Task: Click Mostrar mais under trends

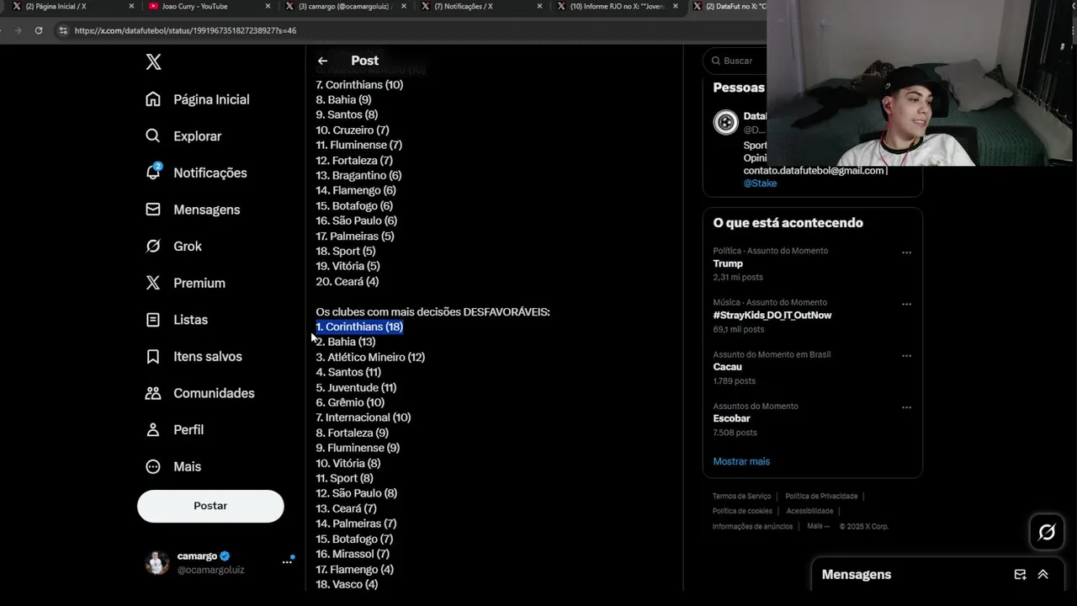Action: click(741, 461)
